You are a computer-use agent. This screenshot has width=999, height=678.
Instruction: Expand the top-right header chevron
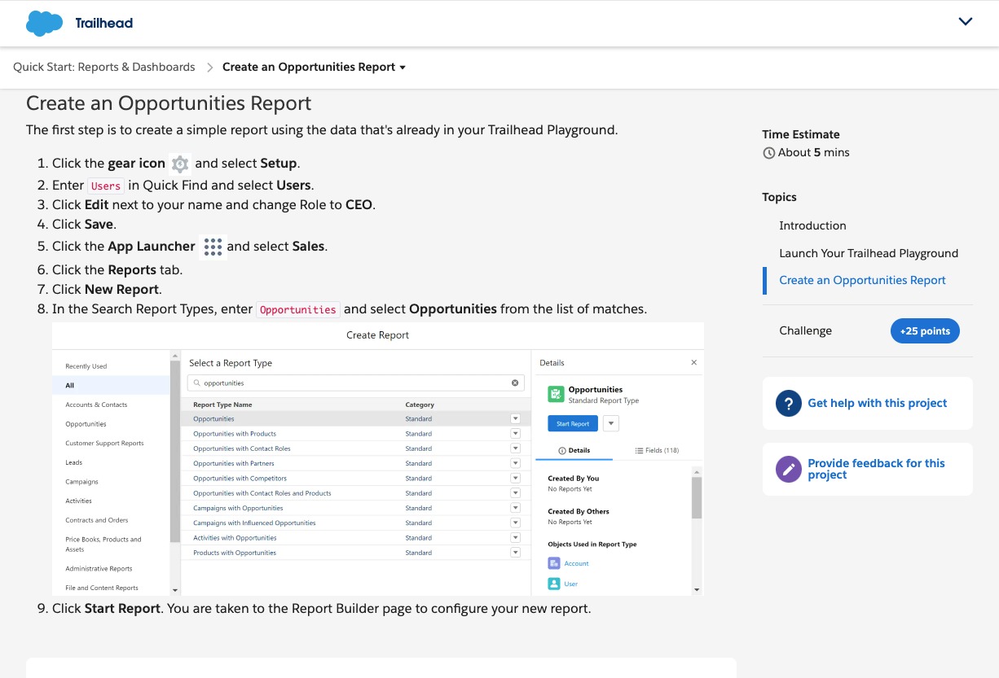[x=966, y=22]
